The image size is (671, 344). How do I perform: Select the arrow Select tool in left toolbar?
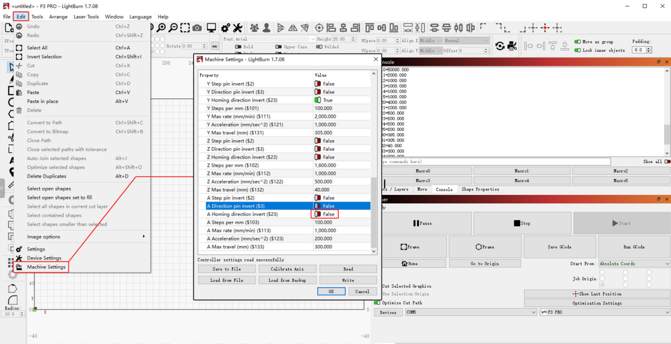12,67
